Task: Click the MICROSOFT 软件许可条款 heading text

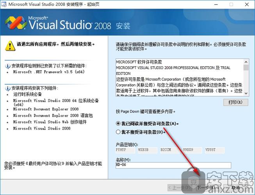Action: (139, 62)
